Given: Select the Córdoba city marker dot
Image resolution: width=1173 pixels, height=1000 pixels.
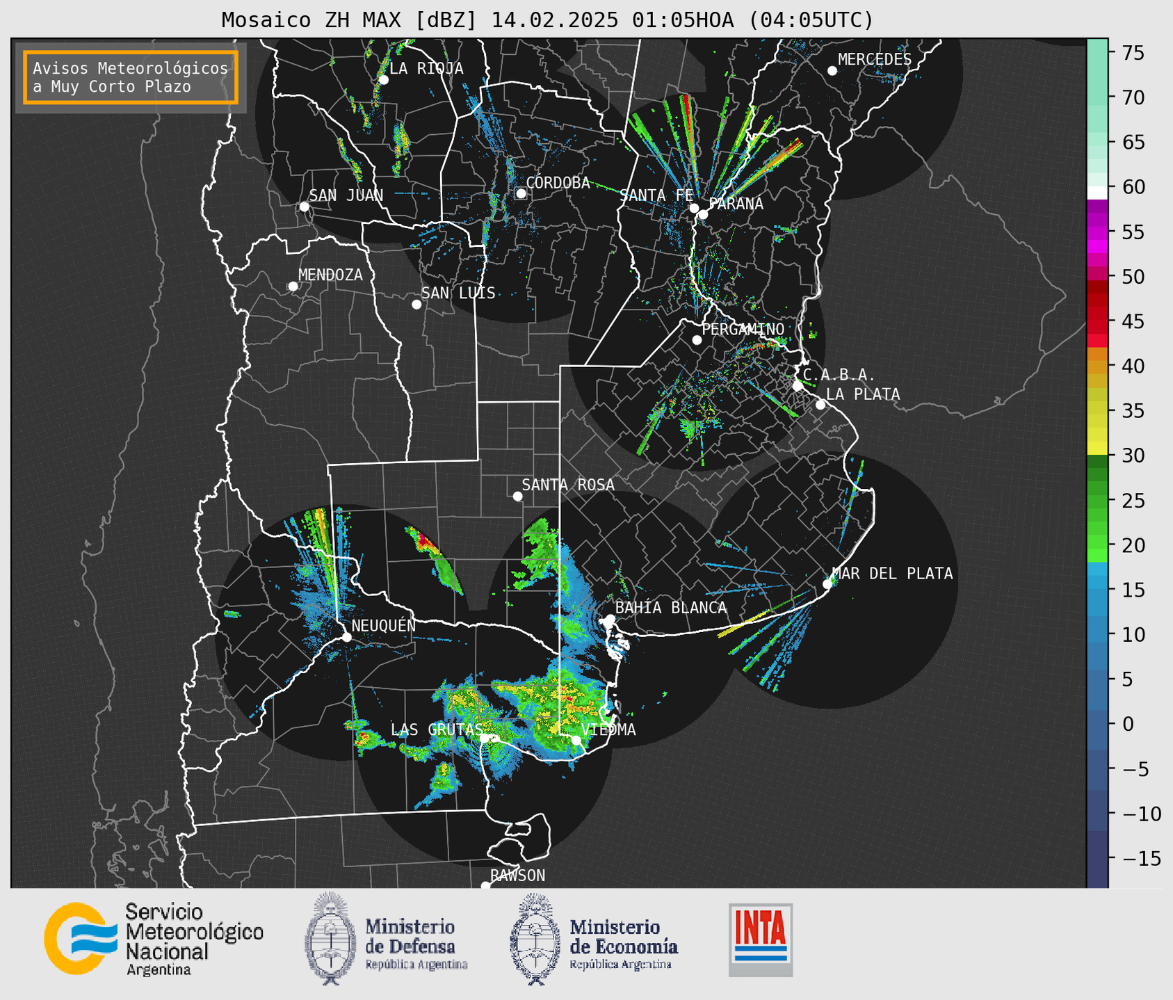Looking at the screenshot, I should coord(521,193).
